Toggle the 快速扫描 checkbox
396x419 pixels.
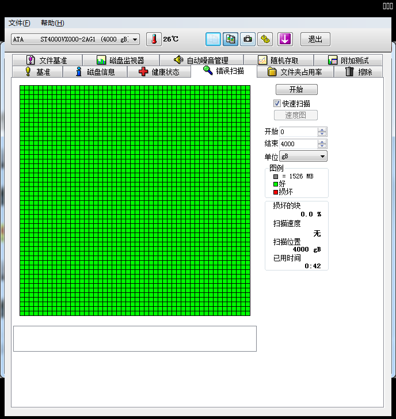pos(277,104)
